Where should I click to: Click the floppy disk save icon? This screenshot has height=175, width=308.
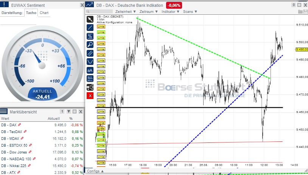(305, 12)
